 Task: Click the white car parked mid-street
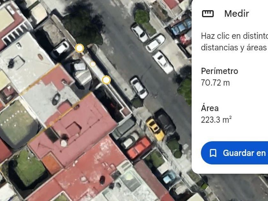(x=139, y=87)
